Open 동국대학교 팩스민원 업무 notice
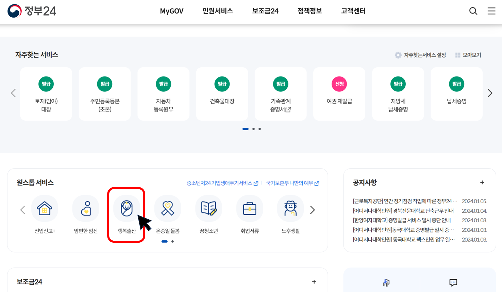Screen dimensions: 502x292 (x=404, y=240)
